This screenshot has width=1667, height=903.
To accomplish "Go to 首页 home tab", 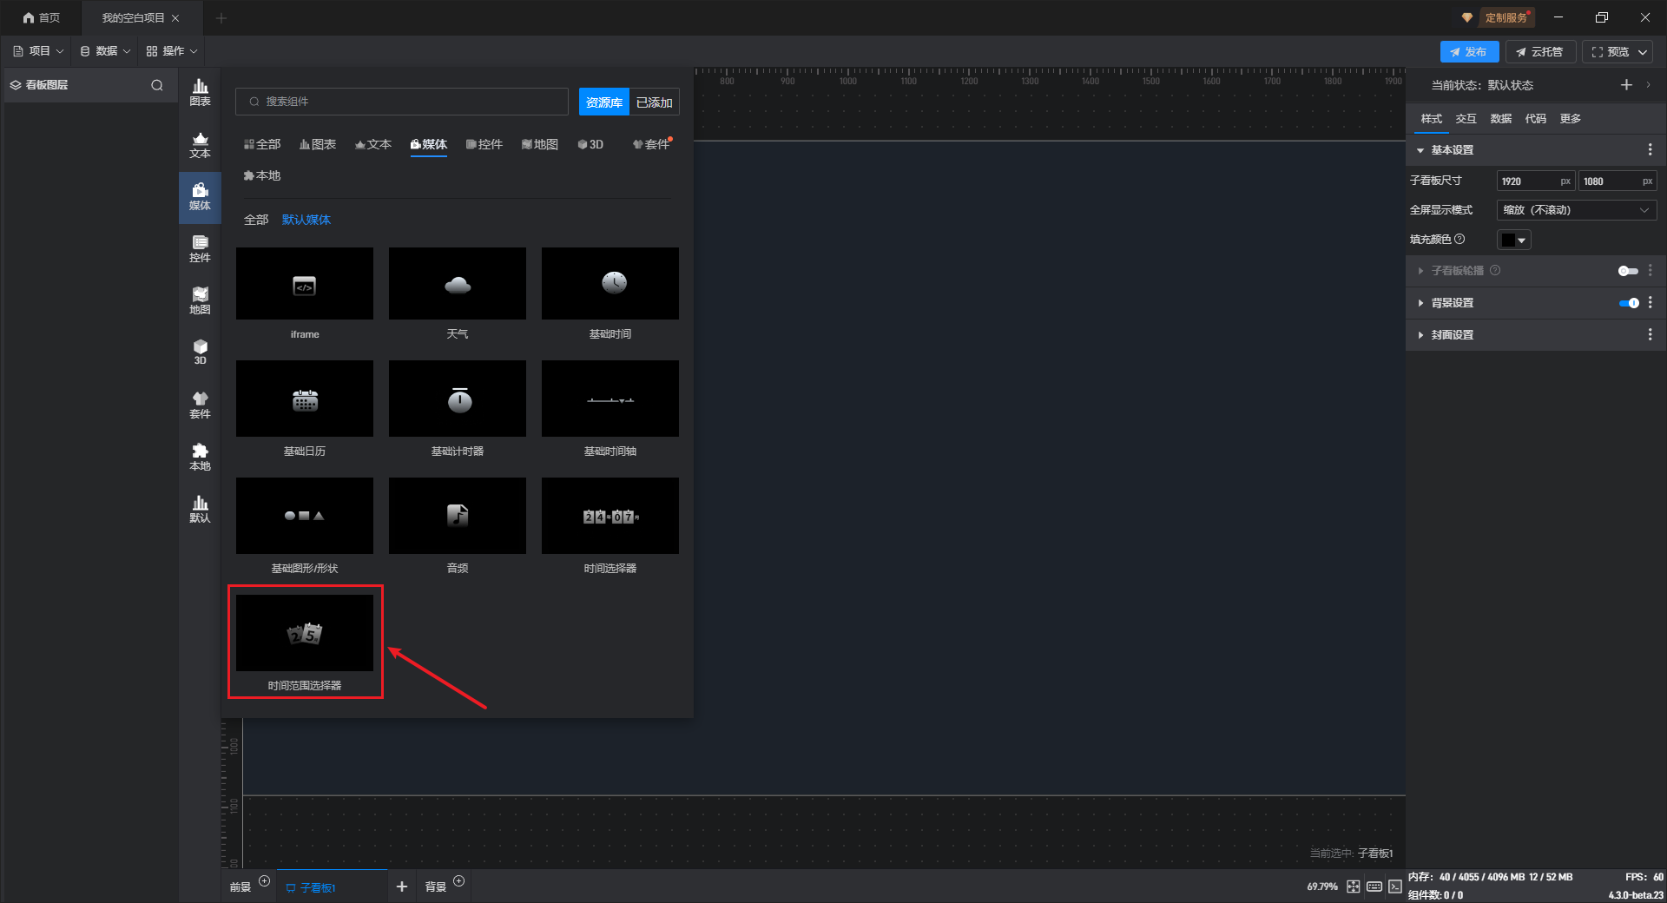I will (x=42, y=17).
